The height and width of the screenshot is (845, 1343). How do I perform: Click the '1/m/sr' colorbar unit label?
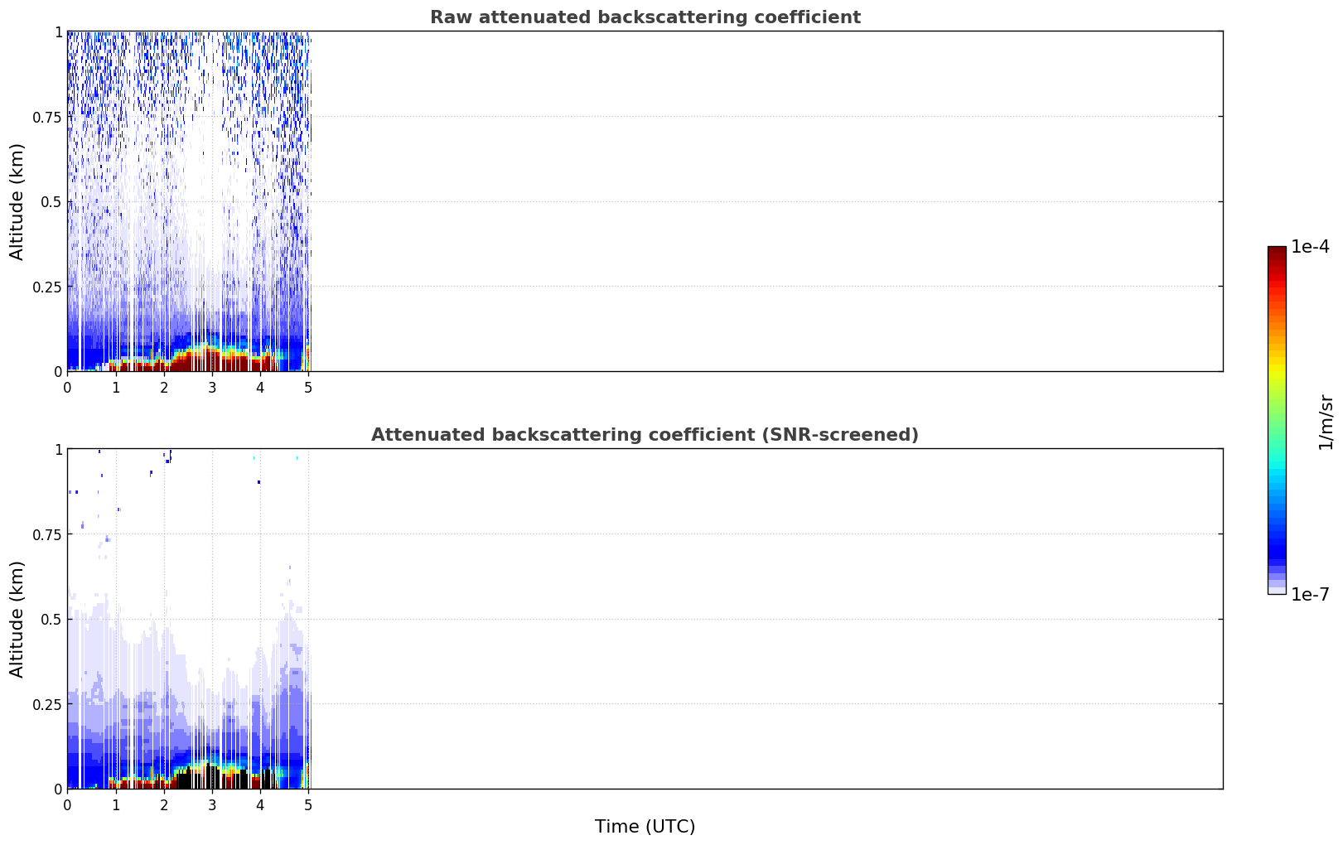1326,421
